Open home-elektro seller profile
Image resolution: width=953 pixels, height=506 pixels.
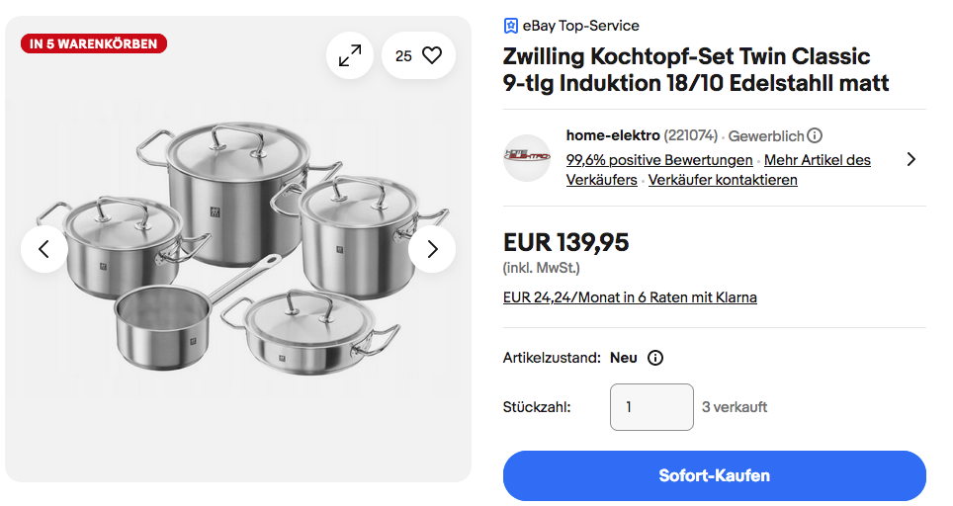click(x=612, y=135)
